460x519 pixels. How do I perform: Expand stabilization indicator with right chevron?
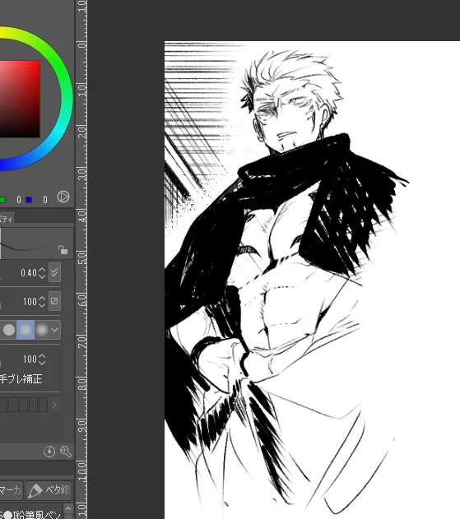coord(54,405)
